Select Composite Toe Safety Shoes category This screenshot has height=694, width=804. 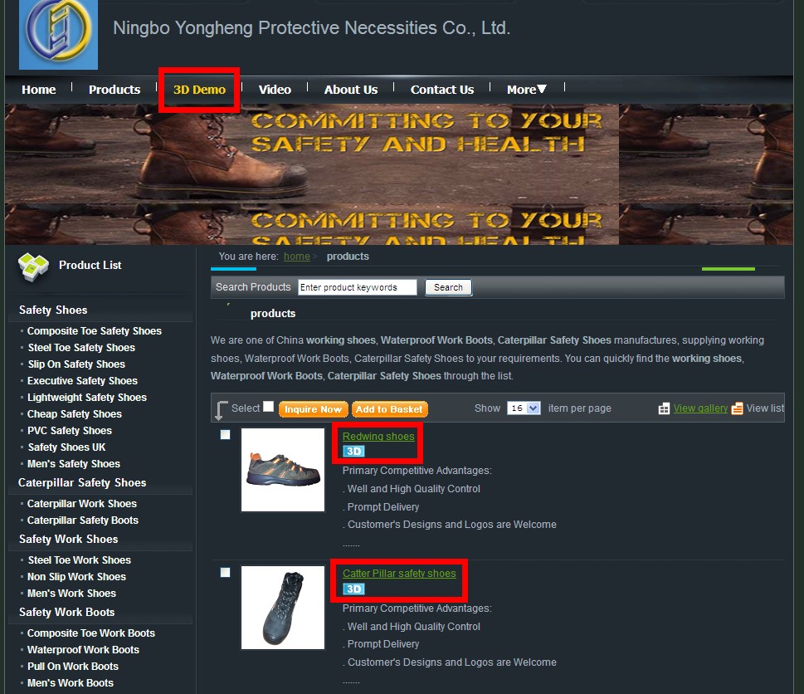95,331
